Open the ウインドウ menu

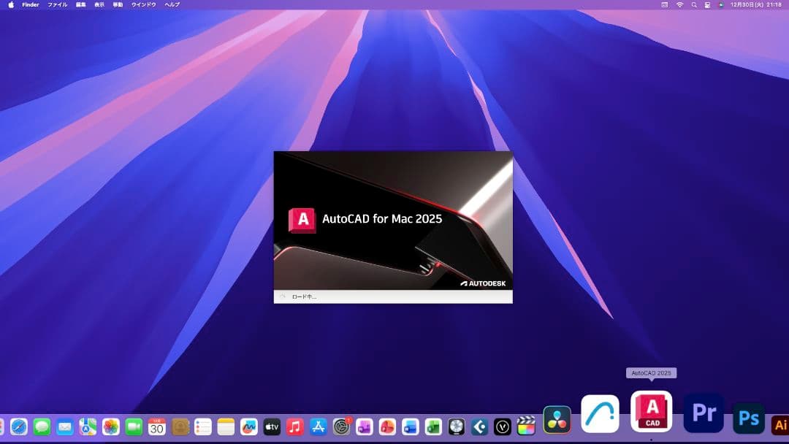click(x=142, y=4)
